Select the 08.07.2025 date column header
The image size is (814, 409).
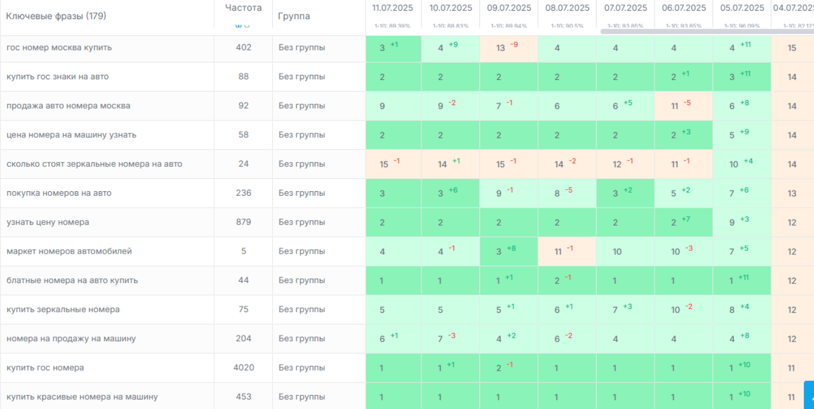(567, 8)
